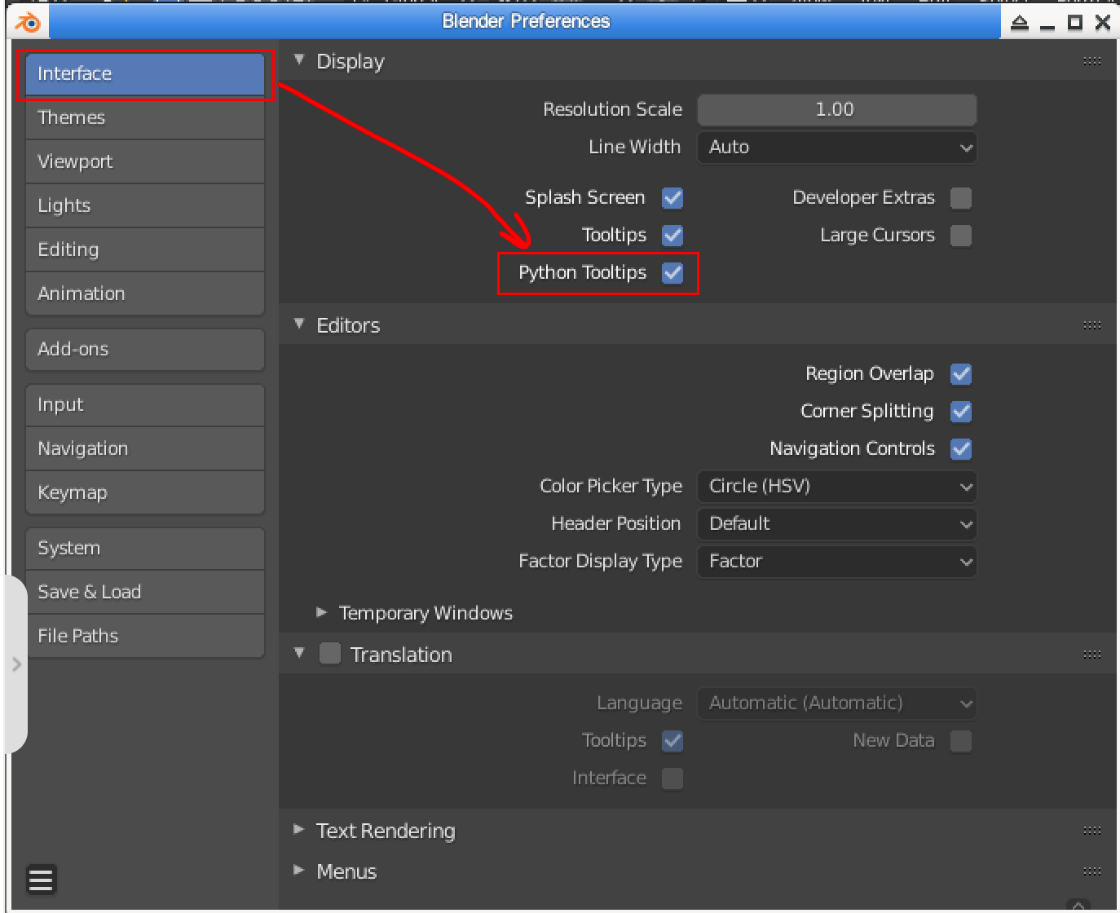Enable the Translation panel checkbox

[x=329, y=654]
